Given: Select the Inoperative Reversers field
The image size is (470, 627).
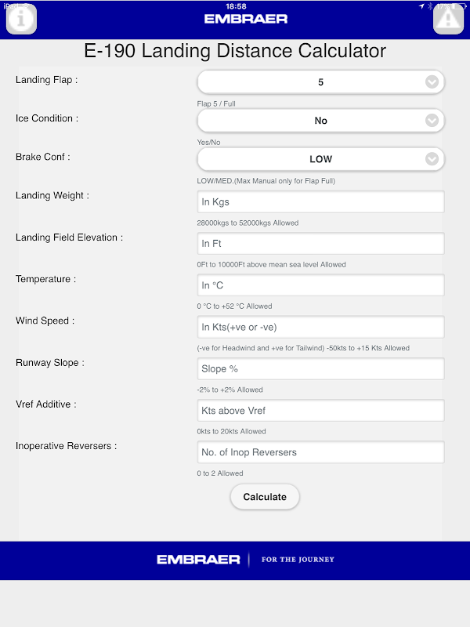Looking at the screenshot, I should point(320,452).
